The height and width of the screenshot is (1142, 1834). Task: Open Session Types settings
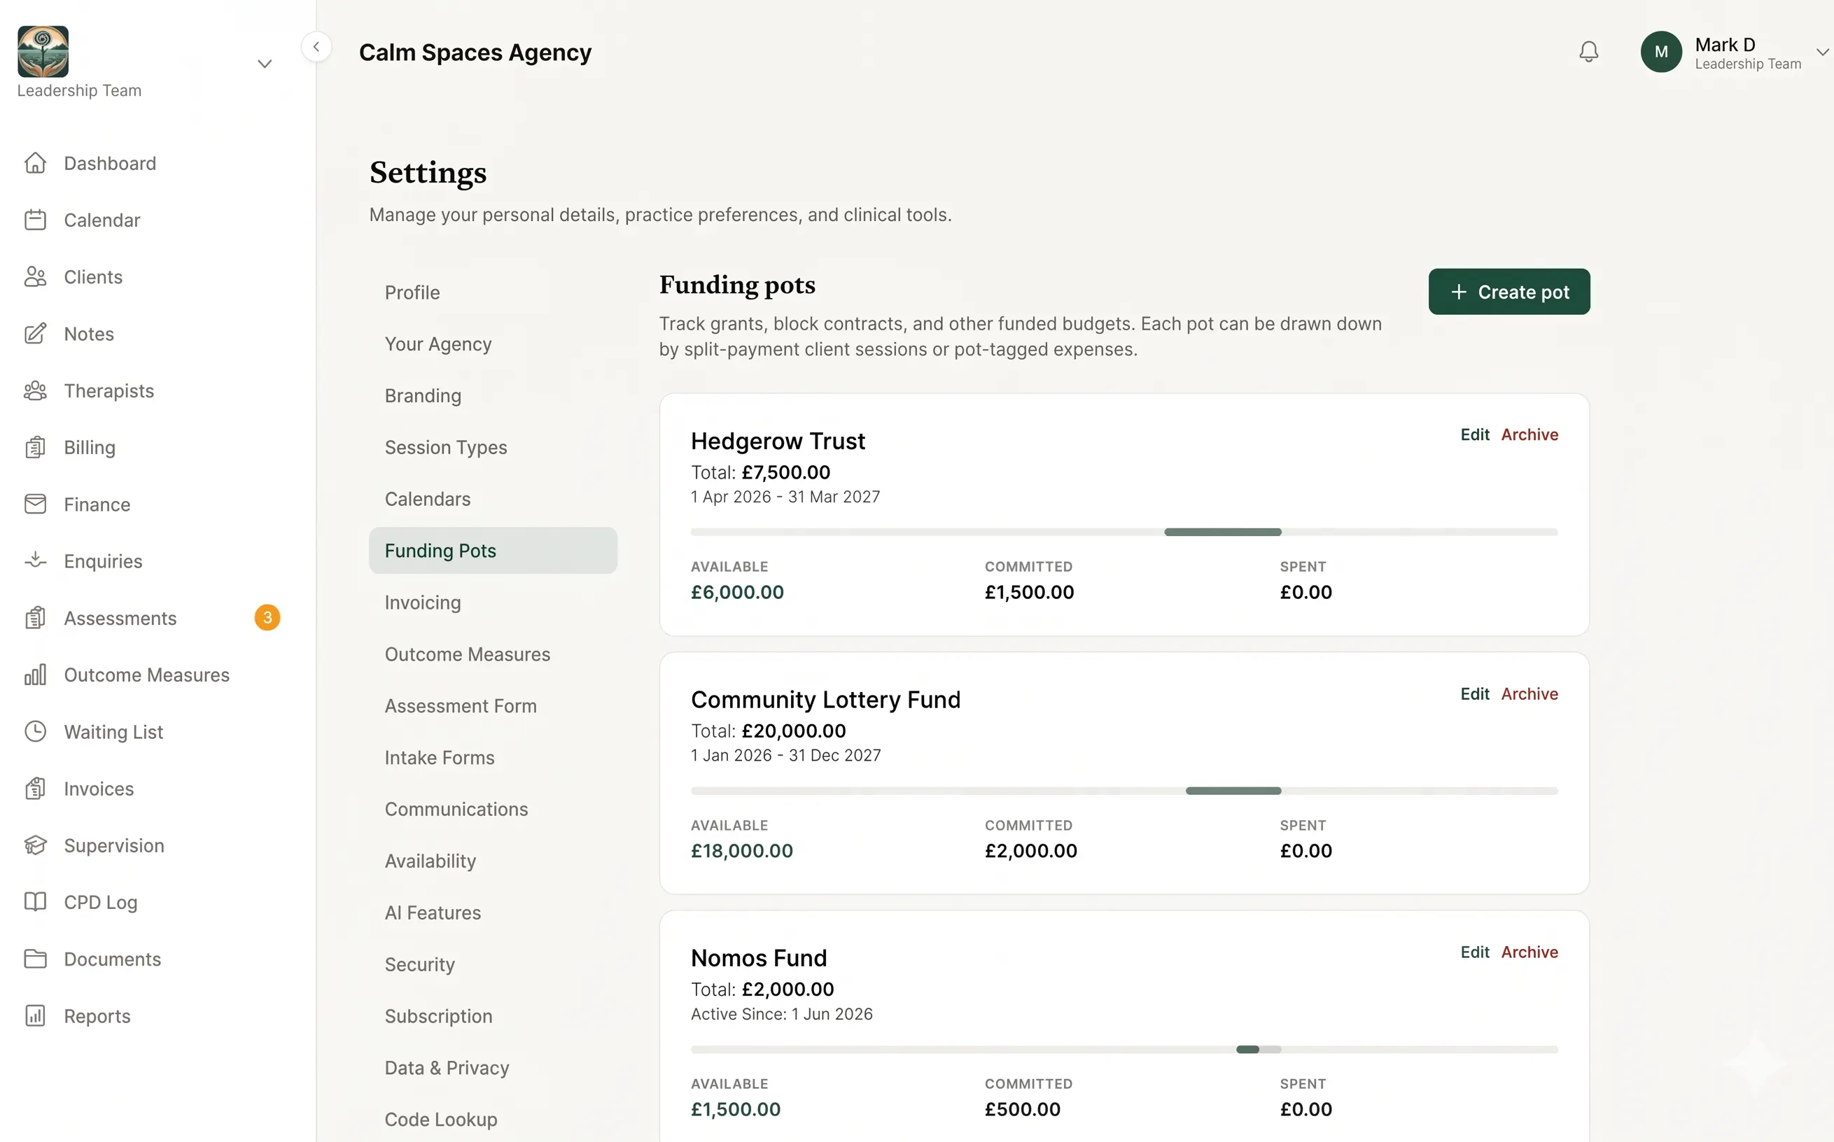446,447
